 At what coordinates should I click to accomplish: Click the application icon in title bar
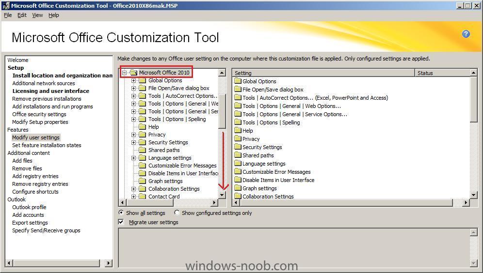(5, 5)
